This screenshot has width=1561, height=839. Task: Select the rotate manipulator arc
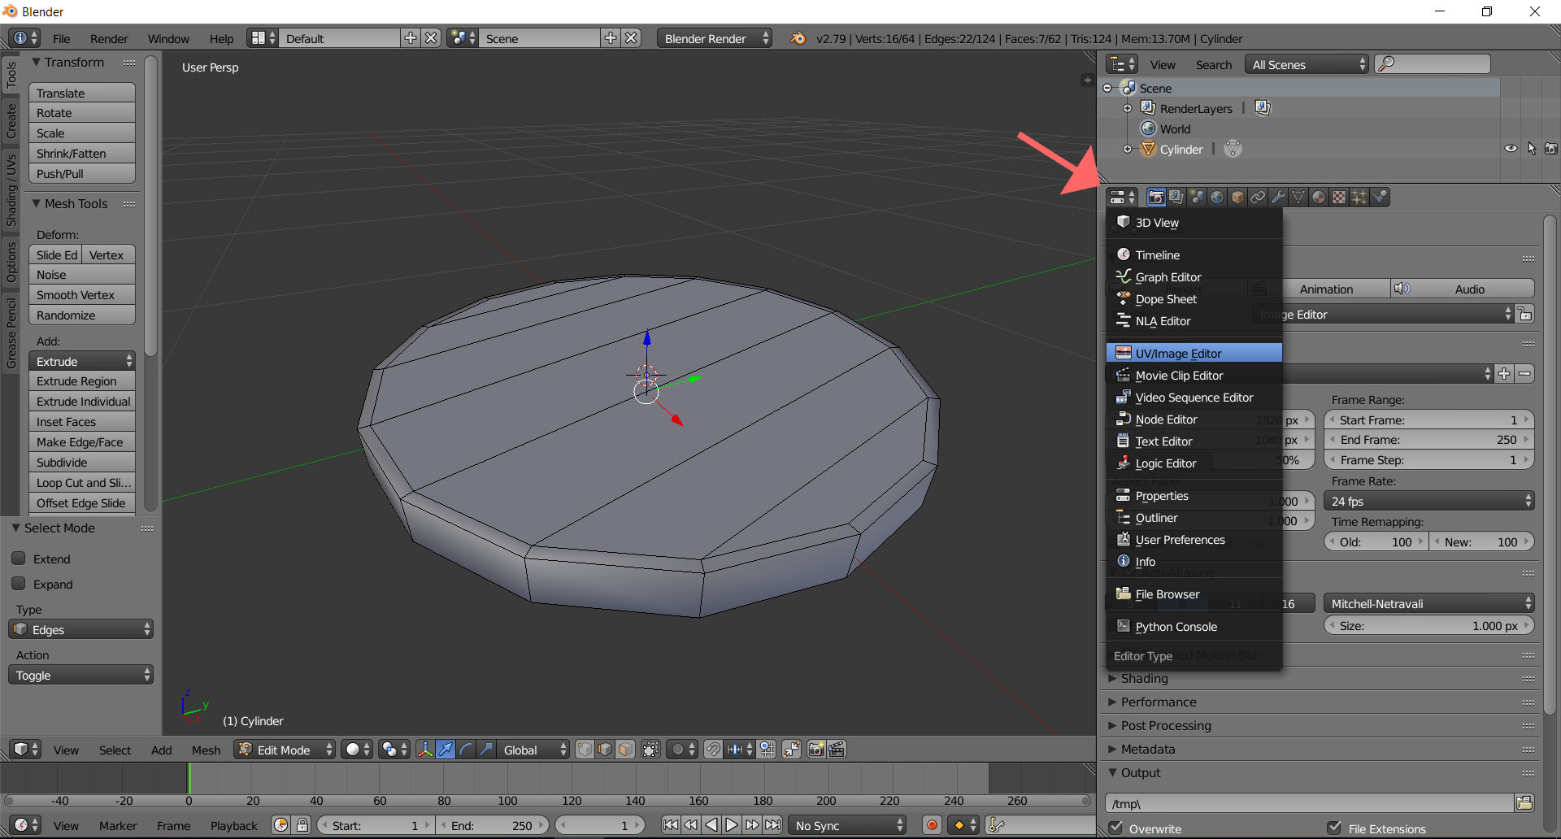point(466,750)
